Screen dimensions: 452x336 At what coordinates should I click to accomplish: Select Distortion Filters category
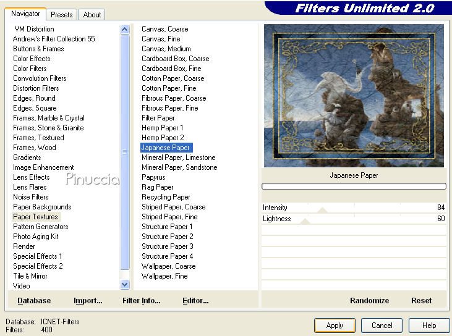pos(36,88)
